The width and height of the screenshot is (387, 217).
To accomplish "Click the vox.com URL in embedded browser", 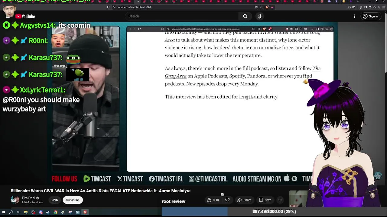I will pyautogui.click(x=206, y=29).
